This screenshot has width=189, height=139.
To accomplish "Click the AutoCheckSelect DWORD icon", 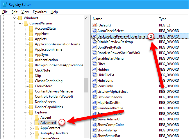I will [94, 31].
